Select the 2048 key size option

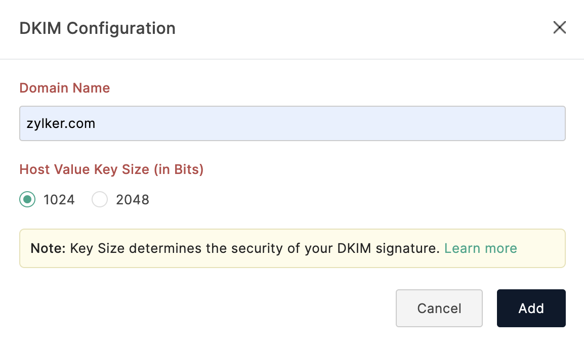tap(100, 199)
